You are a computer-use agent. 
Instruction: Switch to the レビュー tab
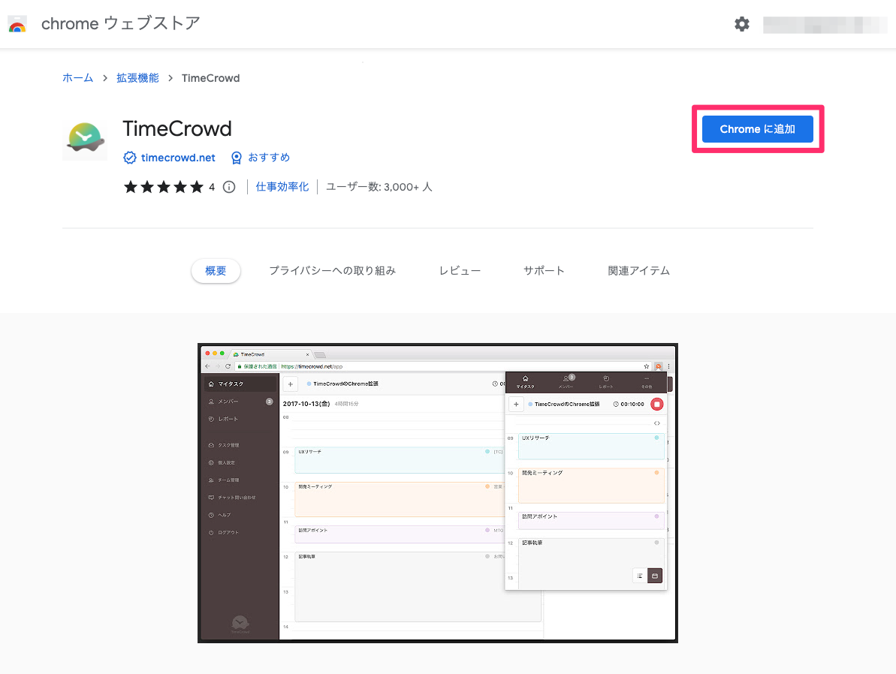(460, 270)
